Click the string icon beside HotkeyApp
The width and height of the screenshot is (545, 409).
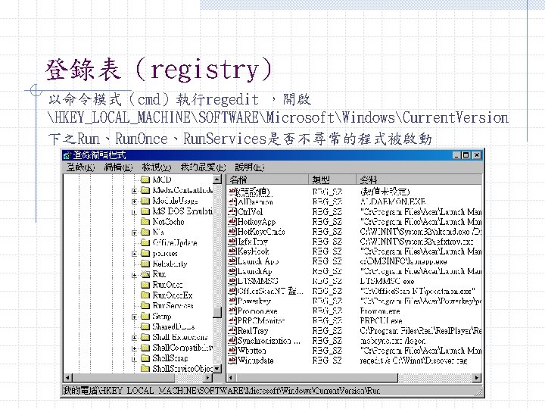point(232,221)
